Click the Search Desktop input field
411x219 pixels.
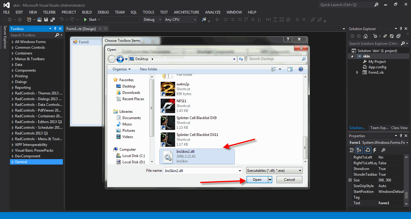click(277, 59)
